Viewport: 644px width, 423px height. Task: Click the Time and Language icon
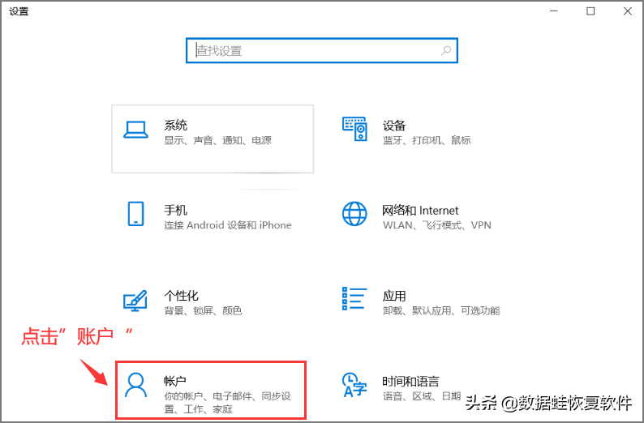click(x=354, y=385)
